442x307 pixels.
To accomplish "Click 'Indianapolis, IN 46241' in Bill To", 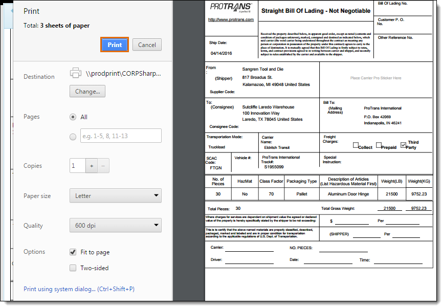I will click(x=383, y=123).
